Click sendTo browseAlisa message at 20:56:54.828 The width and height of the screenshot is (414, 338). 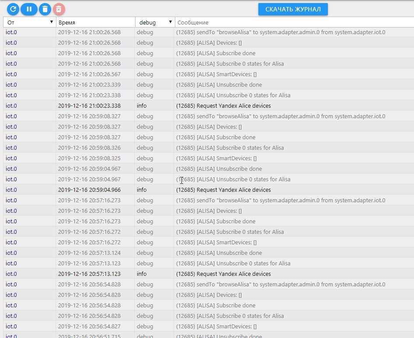pos(281,285)
